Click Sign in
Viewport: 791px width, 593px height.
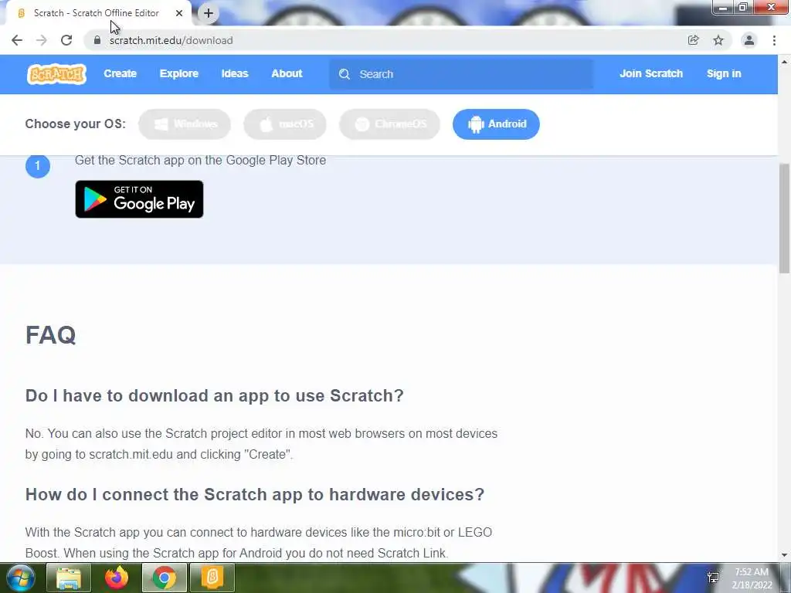click(x=723, y=73)
